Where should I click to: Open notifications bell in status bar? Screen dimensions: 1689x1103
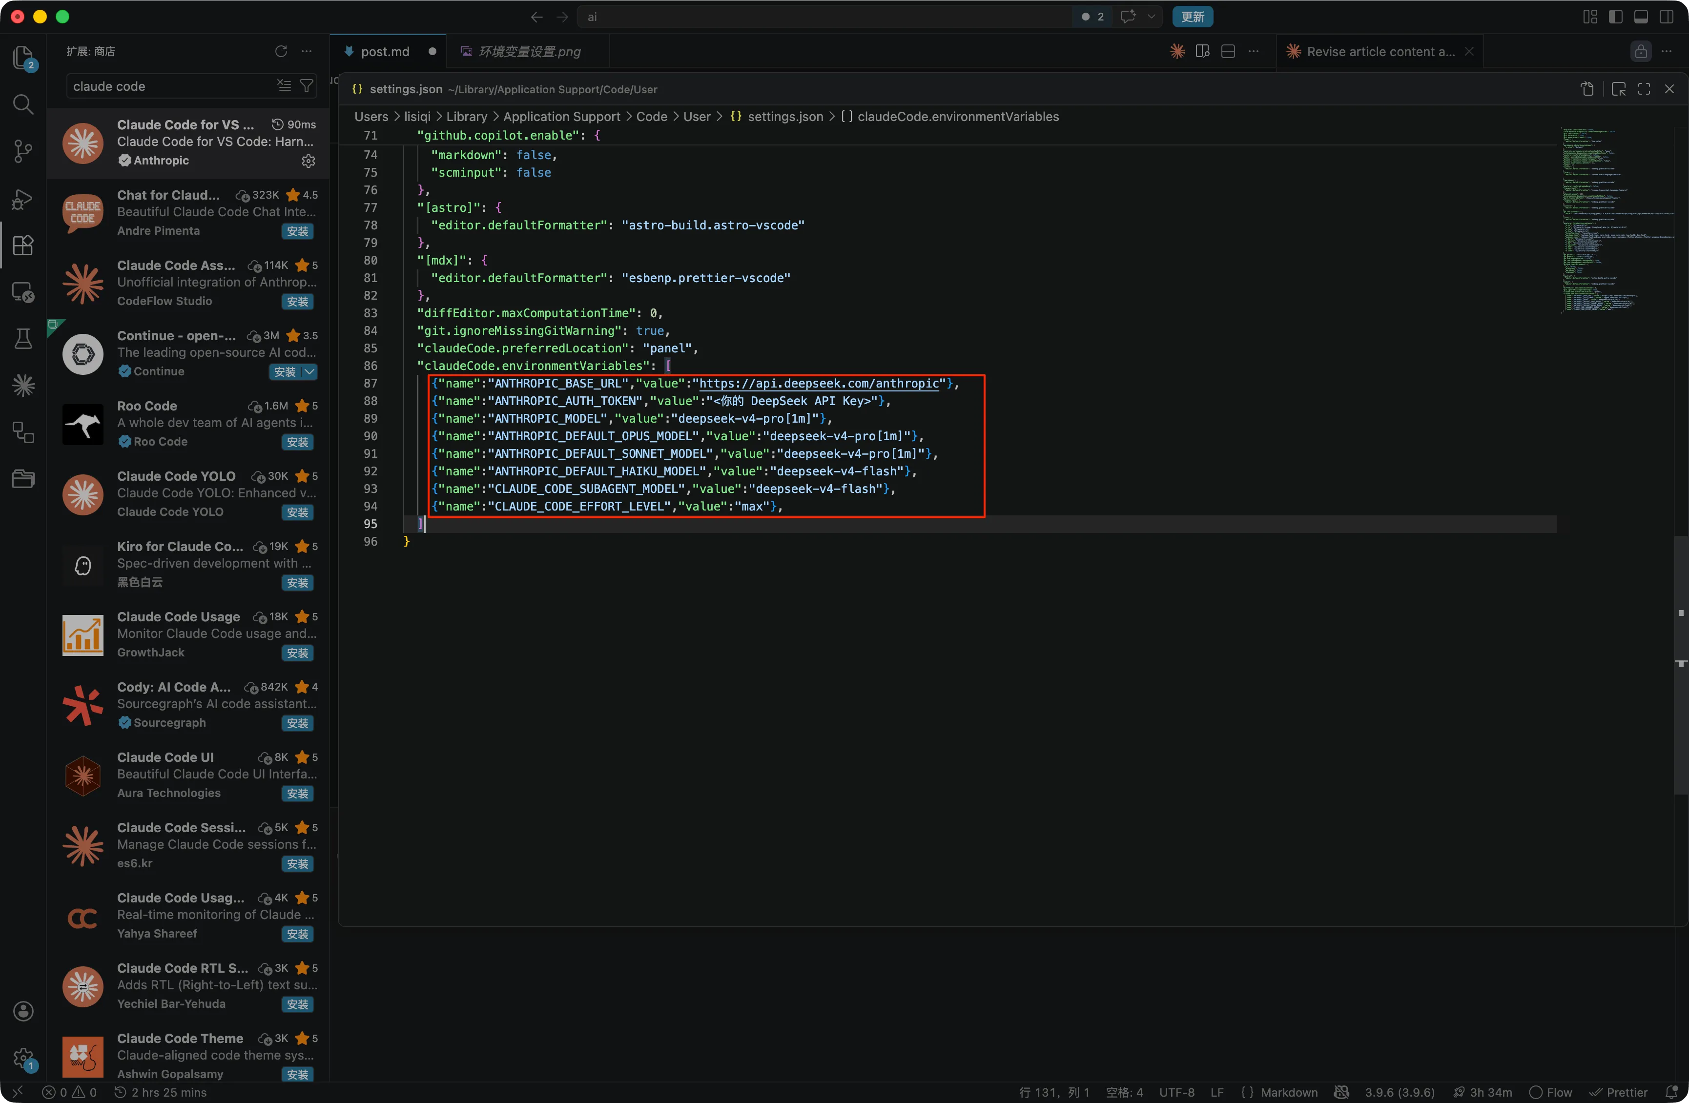pyautogui.click(x=1671, y=1092)
